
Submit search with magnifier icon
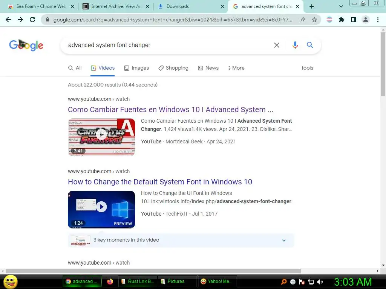click(310, 45)
